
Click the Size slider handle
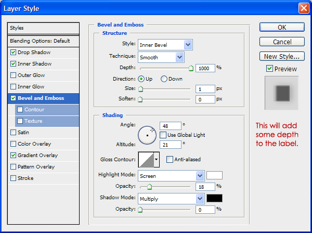point(141,89)
